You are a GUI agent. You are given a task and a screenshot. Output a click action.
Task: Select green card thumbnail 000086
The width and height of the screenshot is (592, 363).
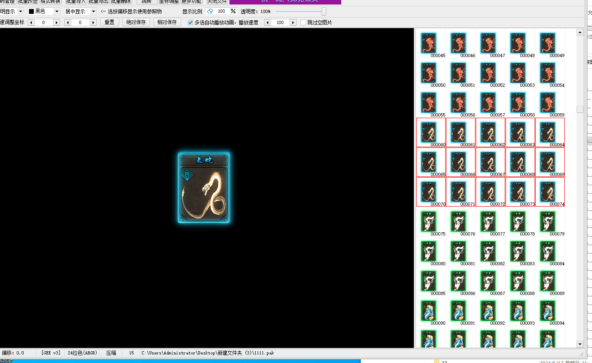[461, 281]
